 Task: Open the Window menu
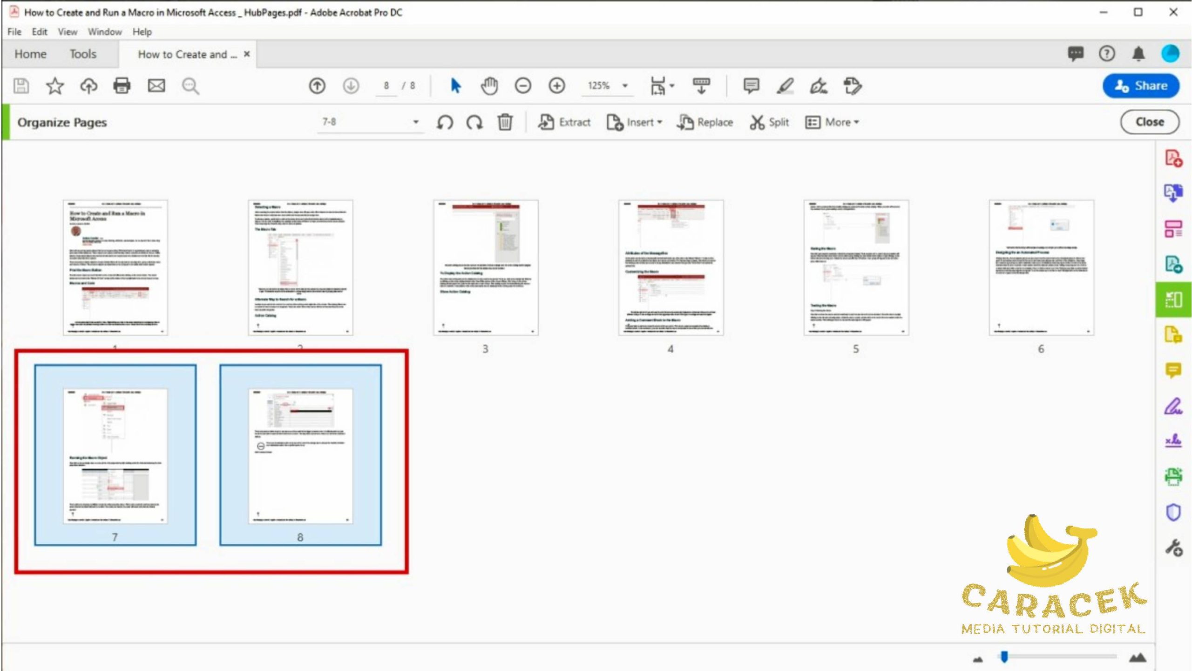coord(105,32)
